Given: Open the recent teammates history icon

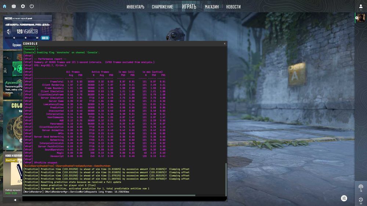Looking at the screenshot, I should [361, 200].
